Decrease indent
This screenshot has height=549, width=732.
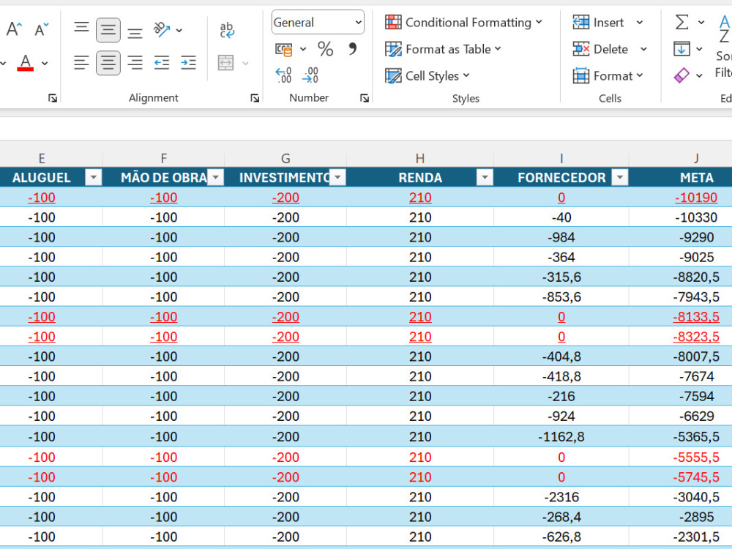(x=162, y=62)
